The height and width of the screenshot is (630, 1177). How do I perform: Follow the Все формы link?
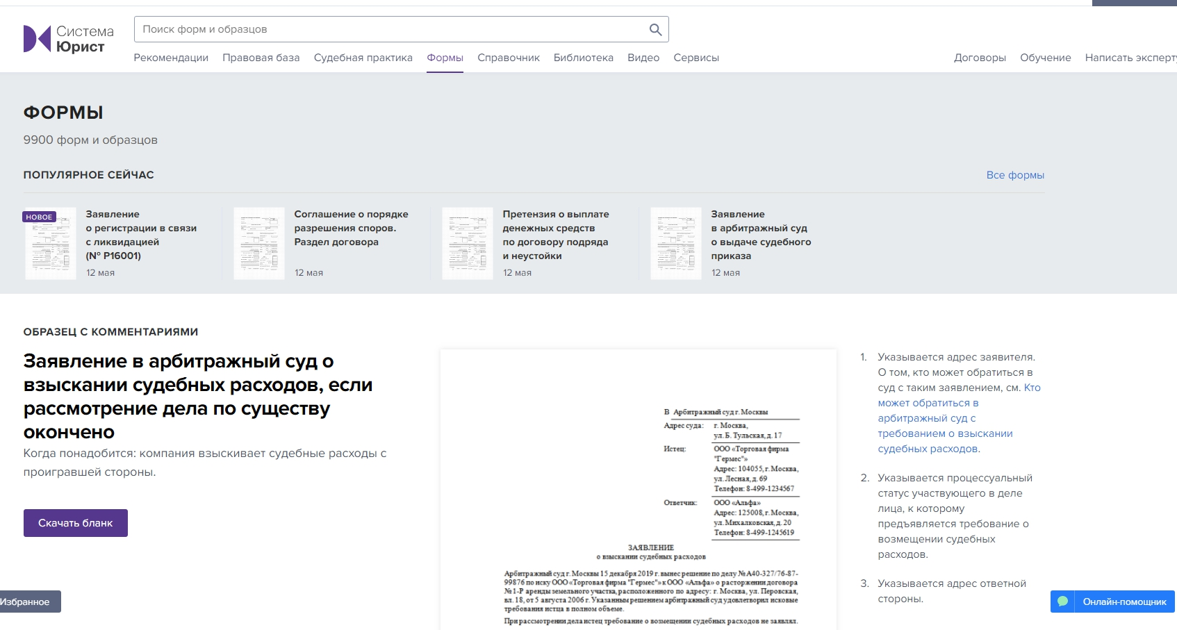tap(1014, 175)
